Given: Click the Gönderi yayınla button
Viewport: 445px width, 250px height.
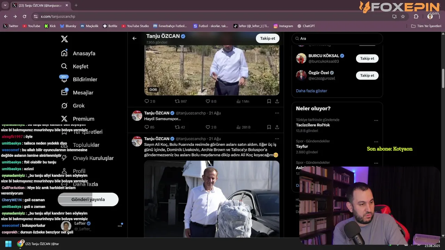Looking at the screenshot, I should pyautogui.click(x=88, y=199).
